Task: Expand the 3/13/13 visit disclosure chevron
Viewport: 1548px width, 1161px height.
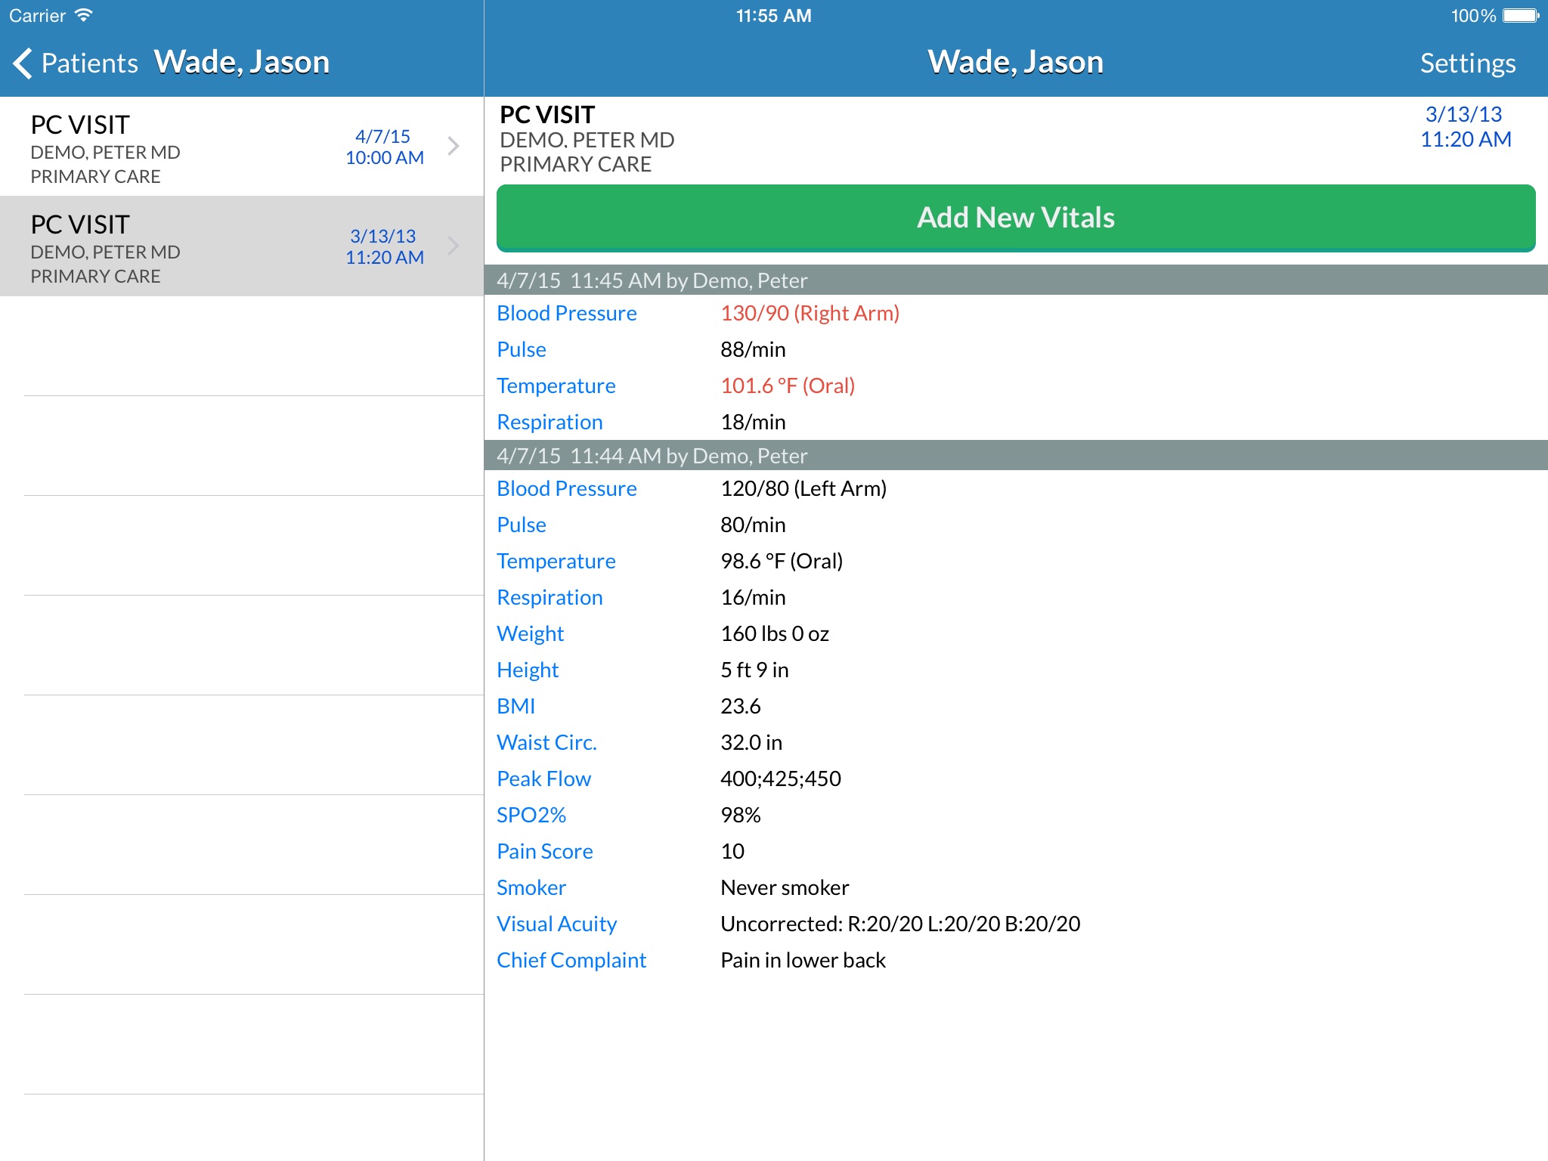Action: click(454, 246)
